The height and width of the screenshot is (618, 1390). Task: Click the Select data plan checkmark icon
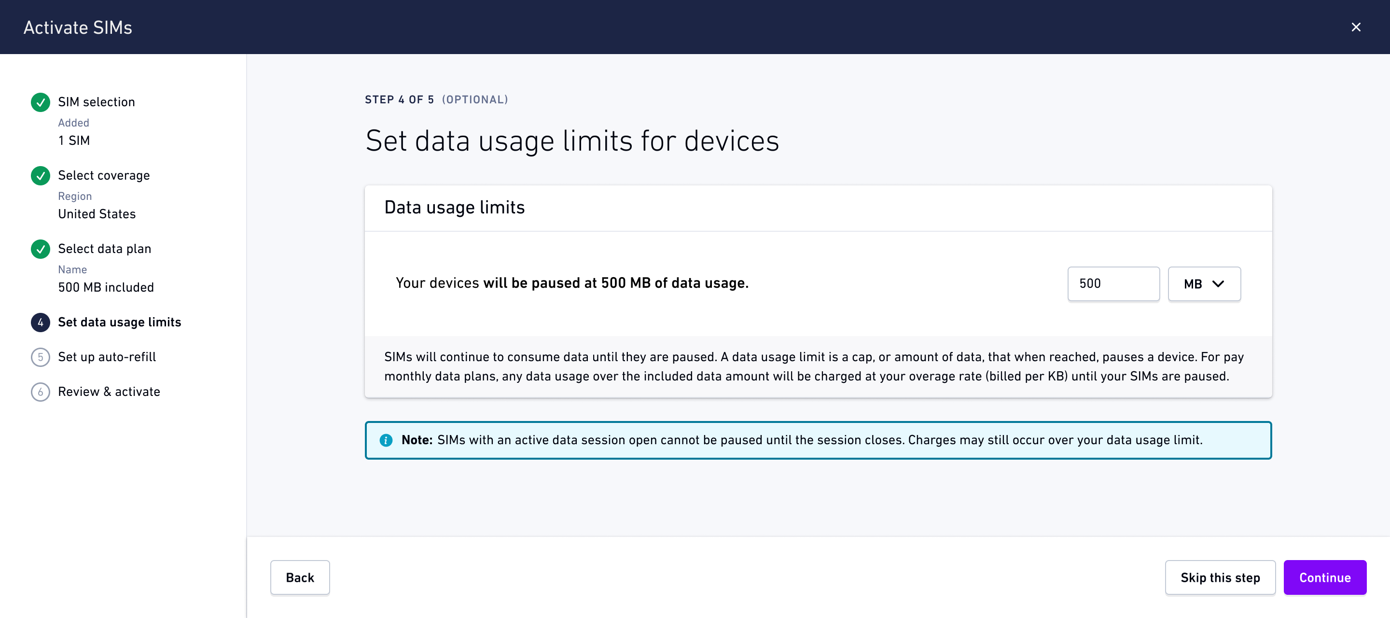coord(41,249)
